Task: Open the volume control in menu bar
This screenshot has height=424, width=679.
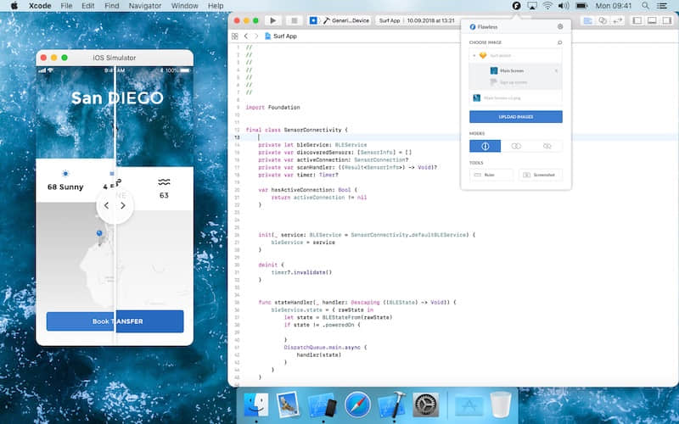Action: (x=563, y=6)
